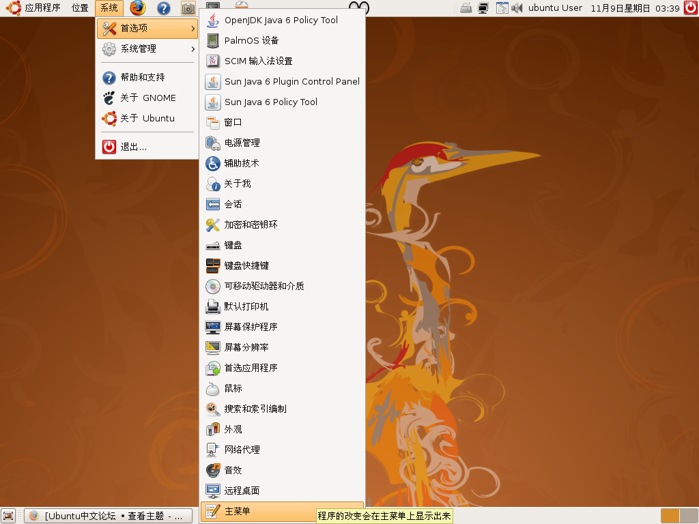Close the 系统 menu on the panel

(x=109, y=8)
